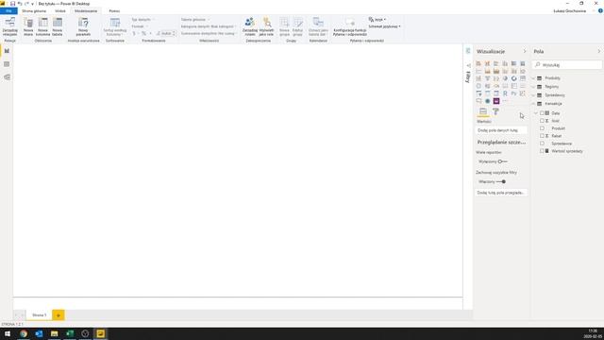Image resolution: width=604 pixels, height=340 pixels.
Task: Create a Nowa miara measure
Action: (28, 26)
